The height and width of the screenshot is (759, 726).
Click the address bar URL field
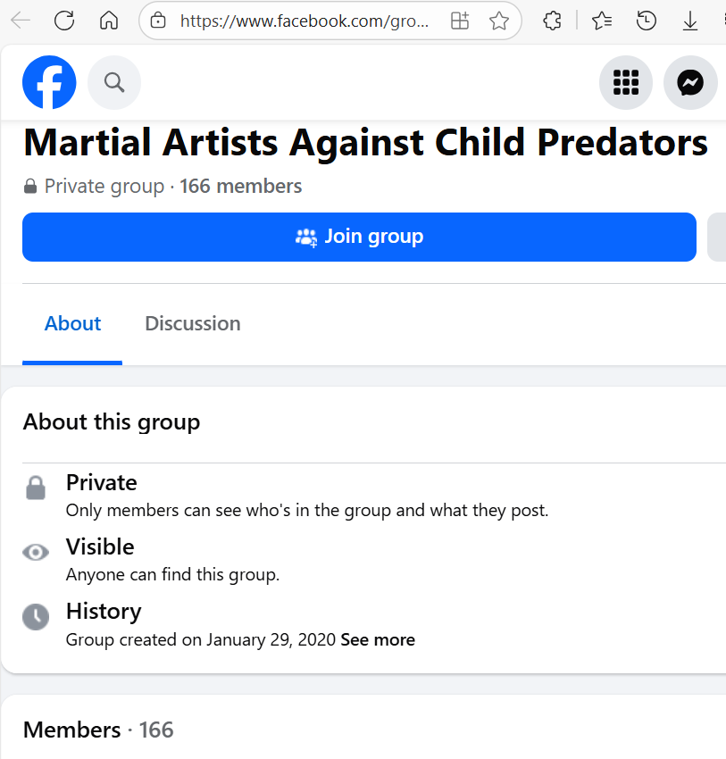click(304, 21)
